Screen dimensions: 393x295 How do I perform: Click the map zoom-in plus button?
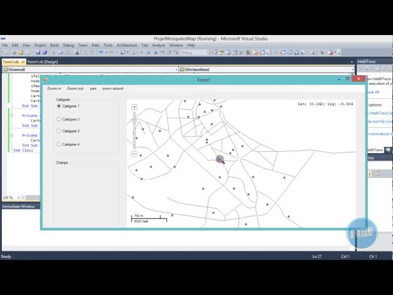point(134,107)
